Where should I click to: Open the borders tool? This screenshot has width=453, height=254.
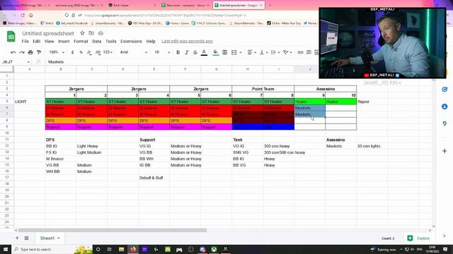click(224, 52)
